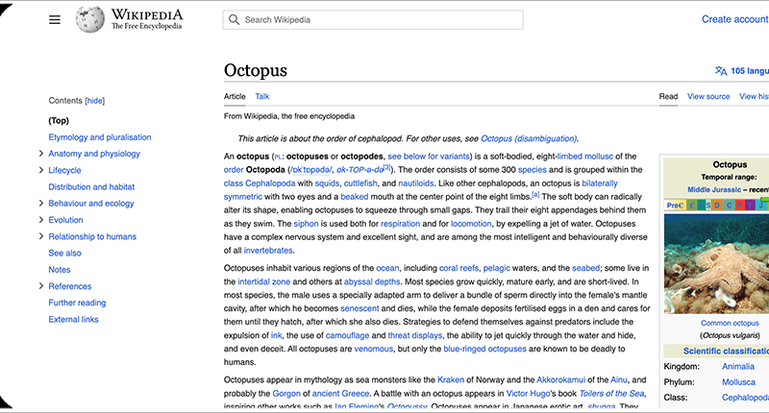Screen dimensions: 769x413
Task: Hide the Contents sidebar
Action: coord(94,101)
